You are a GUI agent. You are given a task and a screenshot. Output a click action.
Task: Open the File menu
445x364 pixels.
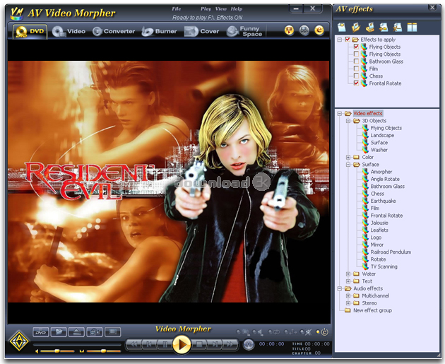[177, 8]
